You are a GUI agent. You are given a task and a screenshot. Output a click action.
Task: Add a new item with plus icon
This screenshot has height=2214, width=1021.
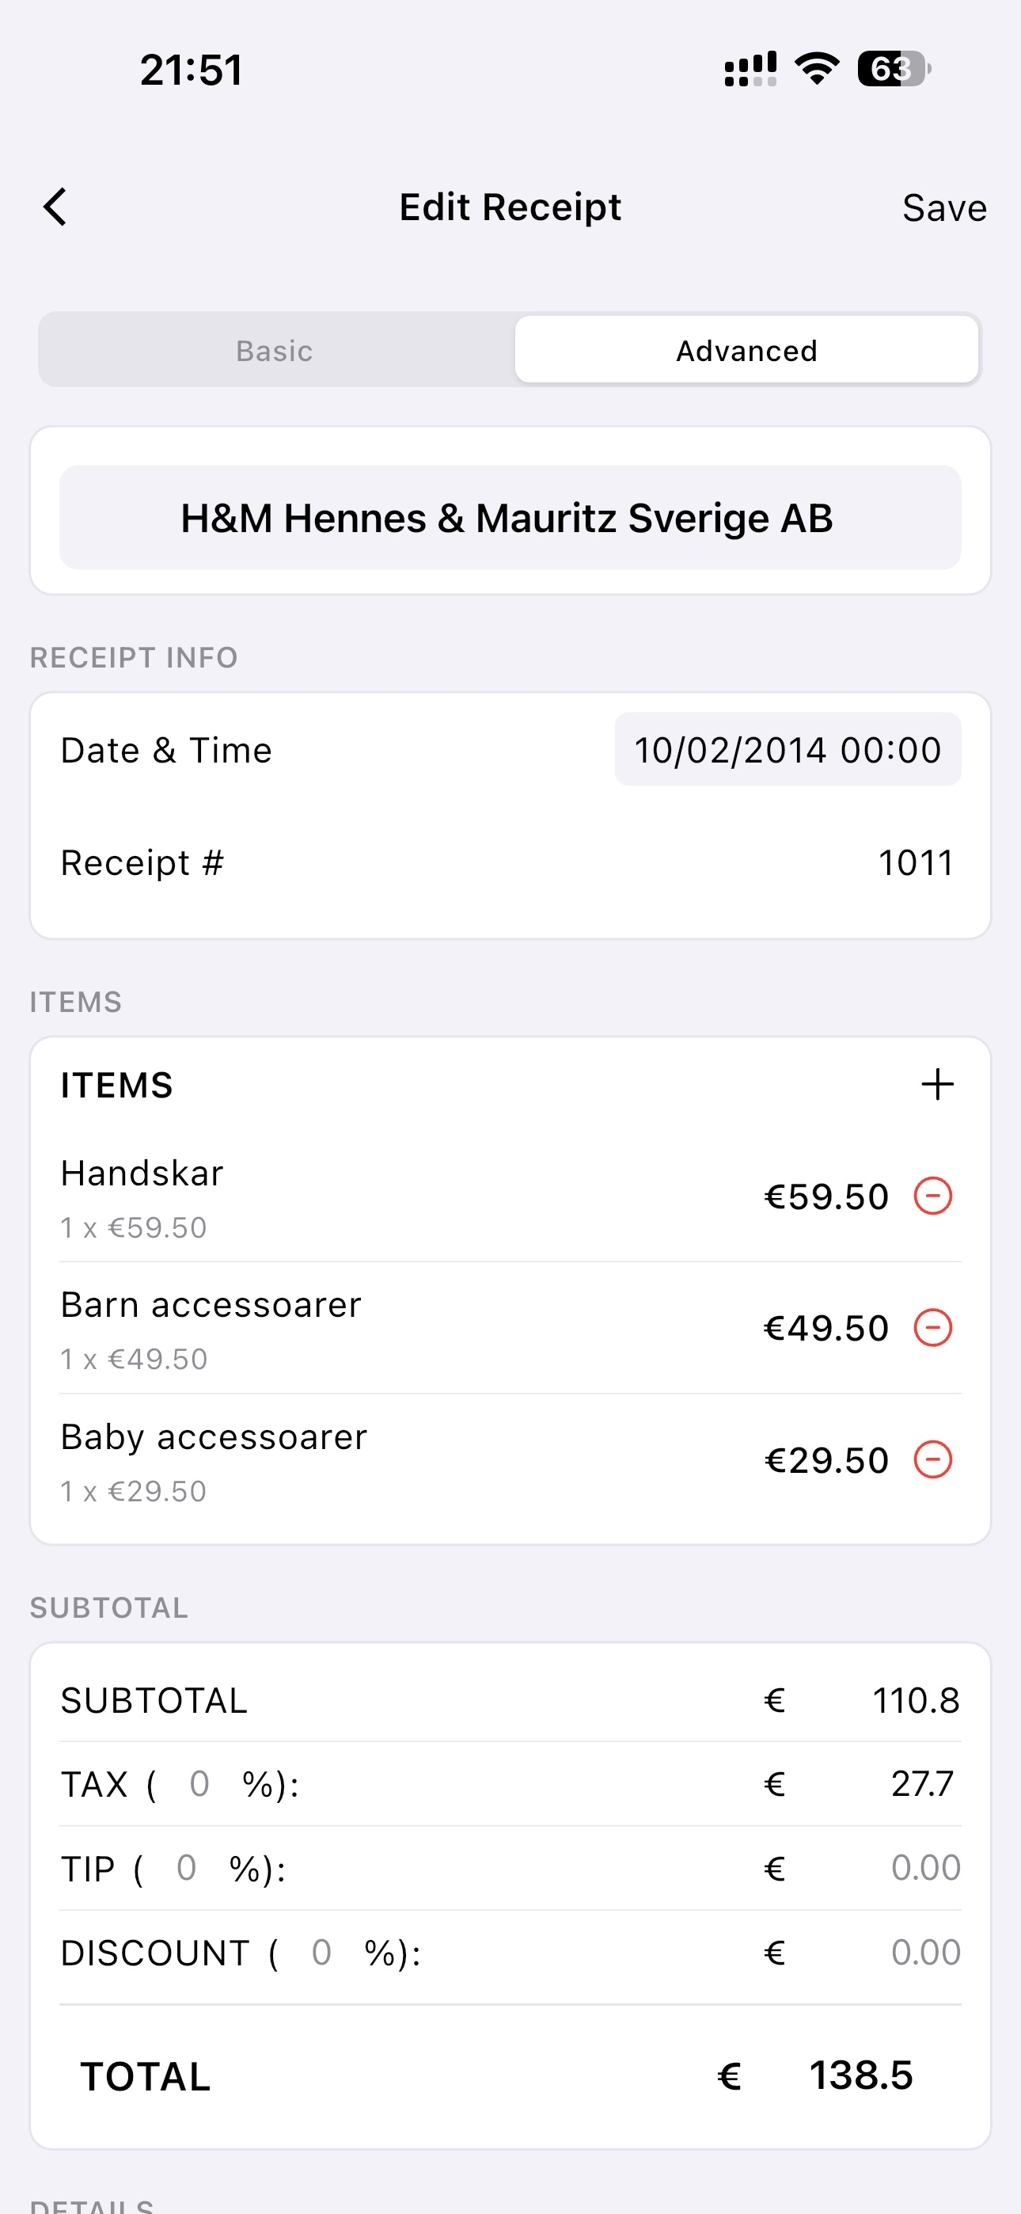[937, 1085]
